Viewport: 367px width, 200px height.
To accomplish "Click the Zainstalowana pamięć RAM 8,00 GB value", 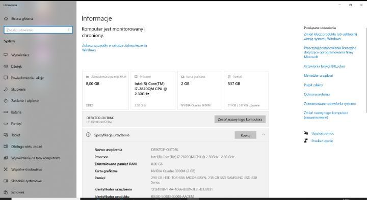I will tap(157, 164).
